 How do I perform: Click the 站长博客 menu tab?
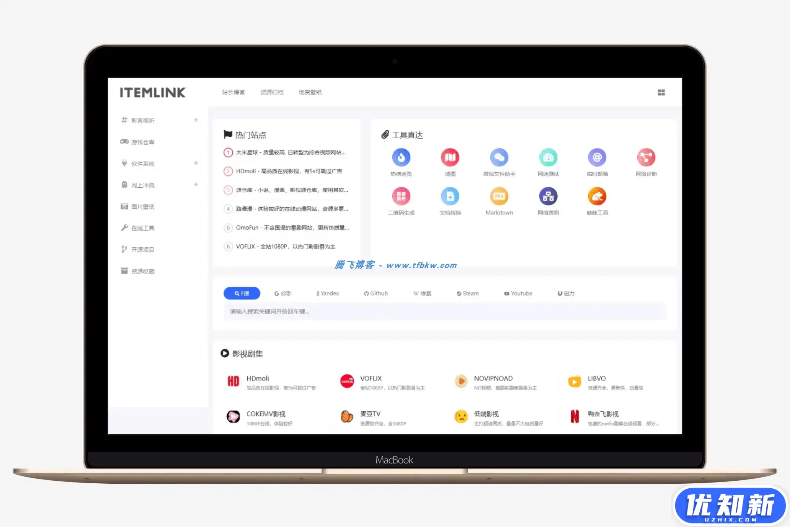233,92
